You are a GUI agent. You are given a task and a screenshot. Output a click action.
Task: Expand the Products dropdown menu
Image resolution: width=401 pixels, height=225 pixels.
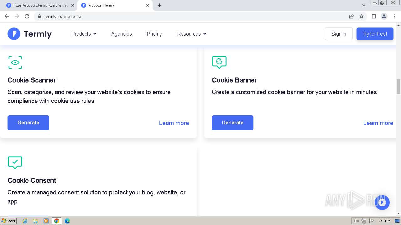(x=84, y=34)
